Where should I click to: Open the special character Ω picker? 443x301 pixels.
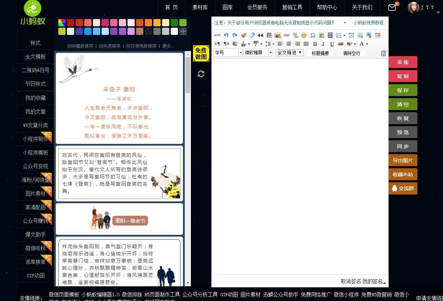(x=313, y=35)
